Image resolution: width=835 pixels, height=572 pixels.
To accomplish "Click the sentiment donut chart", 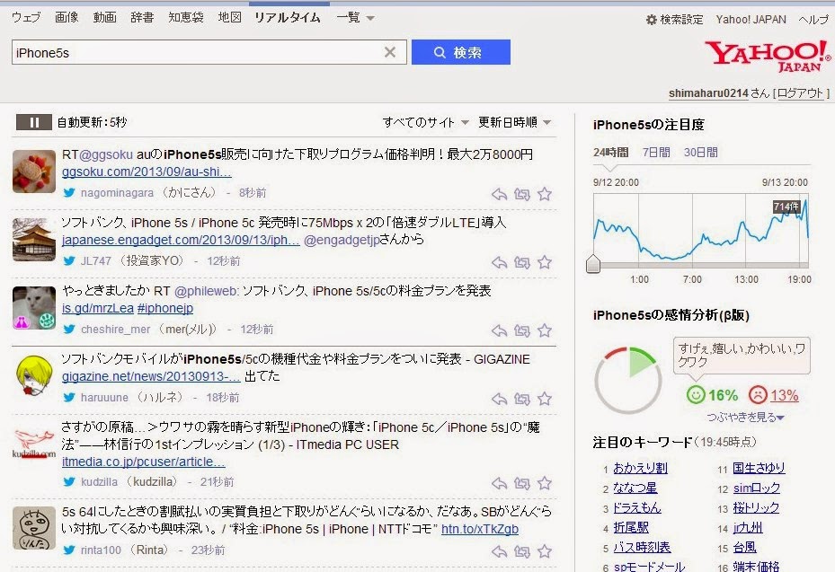I will 628,380.
